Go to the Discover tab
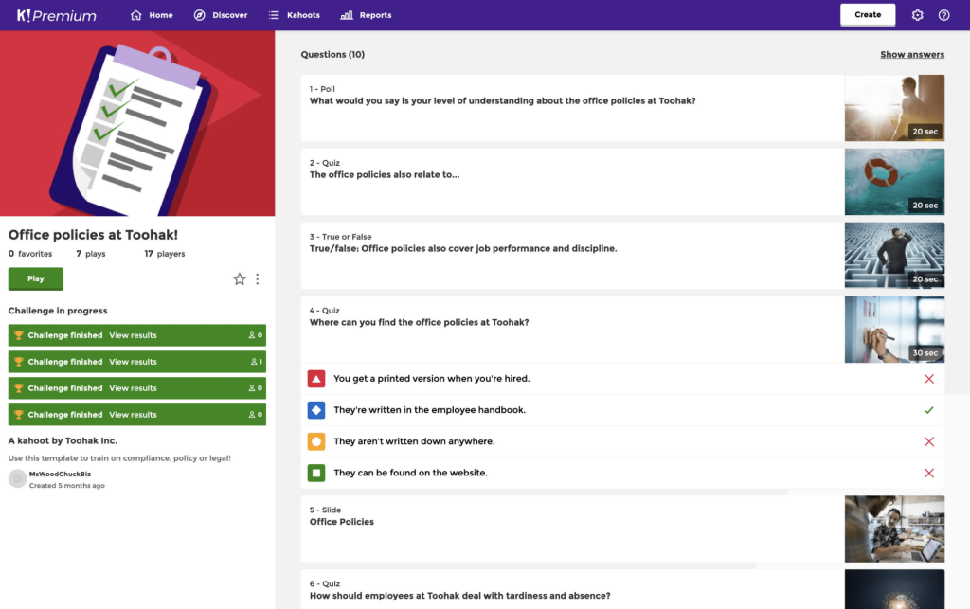The width and height of the screenshot is (970, 609). (x=220, y=15)
